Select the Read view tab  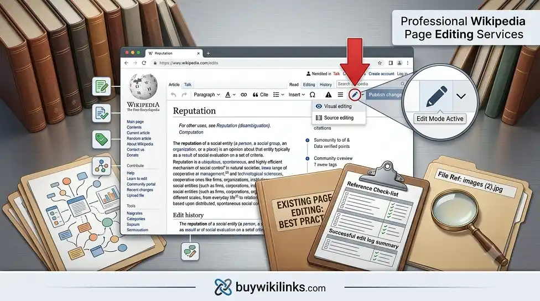click(294, 85)
